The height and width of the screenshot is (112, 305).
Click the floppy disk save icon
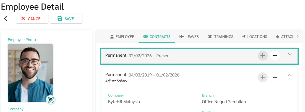[x=60, y=18]
